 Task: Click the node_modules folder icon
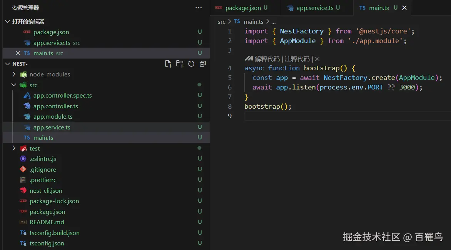(23, 75)
